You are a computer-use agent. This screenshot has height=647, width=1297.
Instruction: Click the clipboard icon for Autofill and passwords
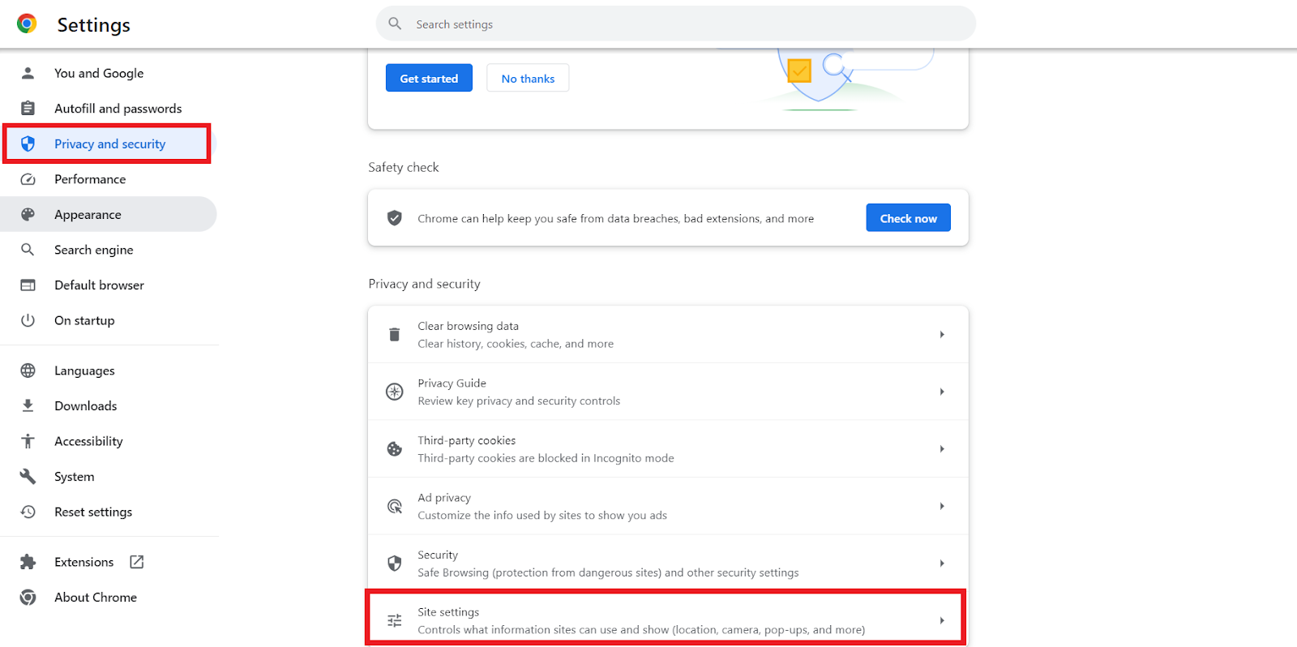pos(28,108)
